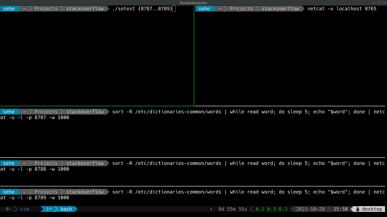This screenshot has width=387, height=217.
Task: Click the uptime arrow icon in status bar
Action: [211, 209]
